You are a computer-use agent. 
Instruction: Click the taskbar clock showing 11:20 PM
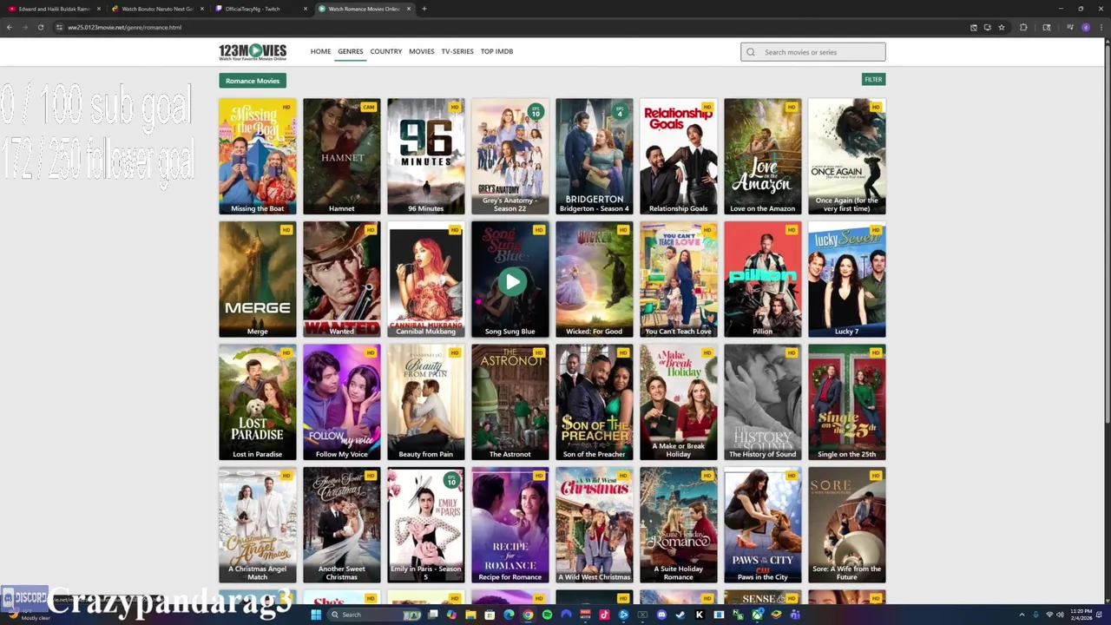coord(1082,615)
